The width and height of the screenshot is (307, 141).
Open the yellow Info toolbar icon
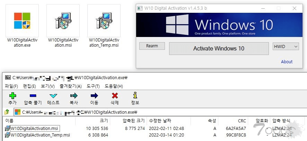135,96
